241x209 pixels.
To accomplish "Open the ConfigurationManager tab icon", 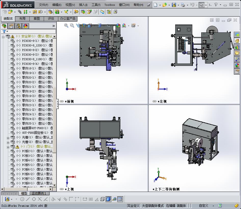I will [18, 26].
